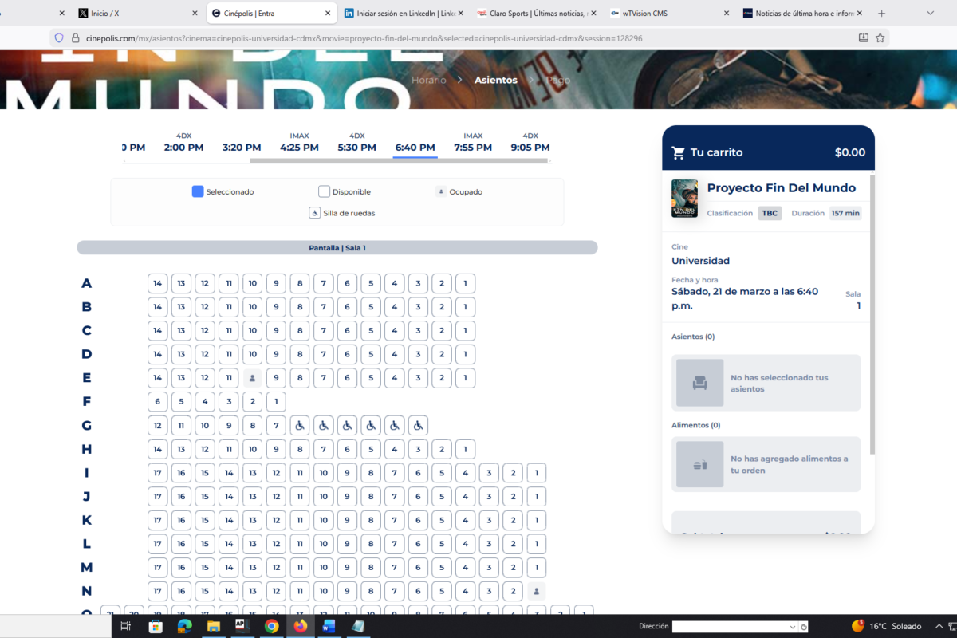Switch to the Claro Sports browser tab
The height and width of the screenshot is (638, 957).
coord(532,14)
